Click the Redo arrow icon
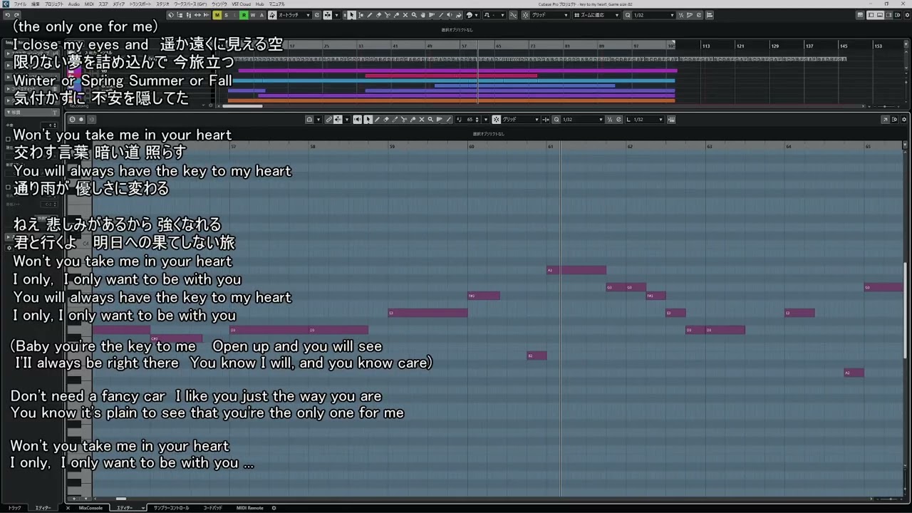This screenshot has width=912, height=513. tap(16, 15)
